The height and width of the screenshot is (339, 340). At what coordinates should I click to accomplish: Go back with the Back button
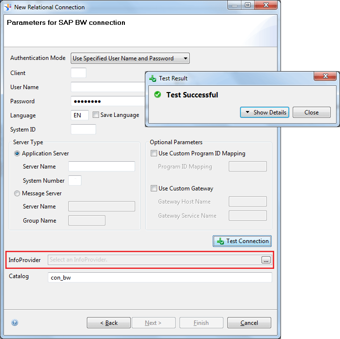click(x=109, y=323)
